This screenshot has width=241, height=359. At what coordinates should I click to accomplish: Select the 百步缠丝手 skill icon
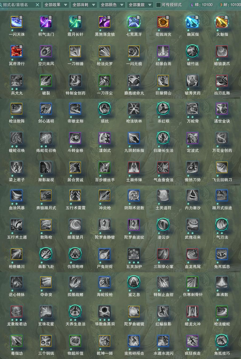click(105, 167)
